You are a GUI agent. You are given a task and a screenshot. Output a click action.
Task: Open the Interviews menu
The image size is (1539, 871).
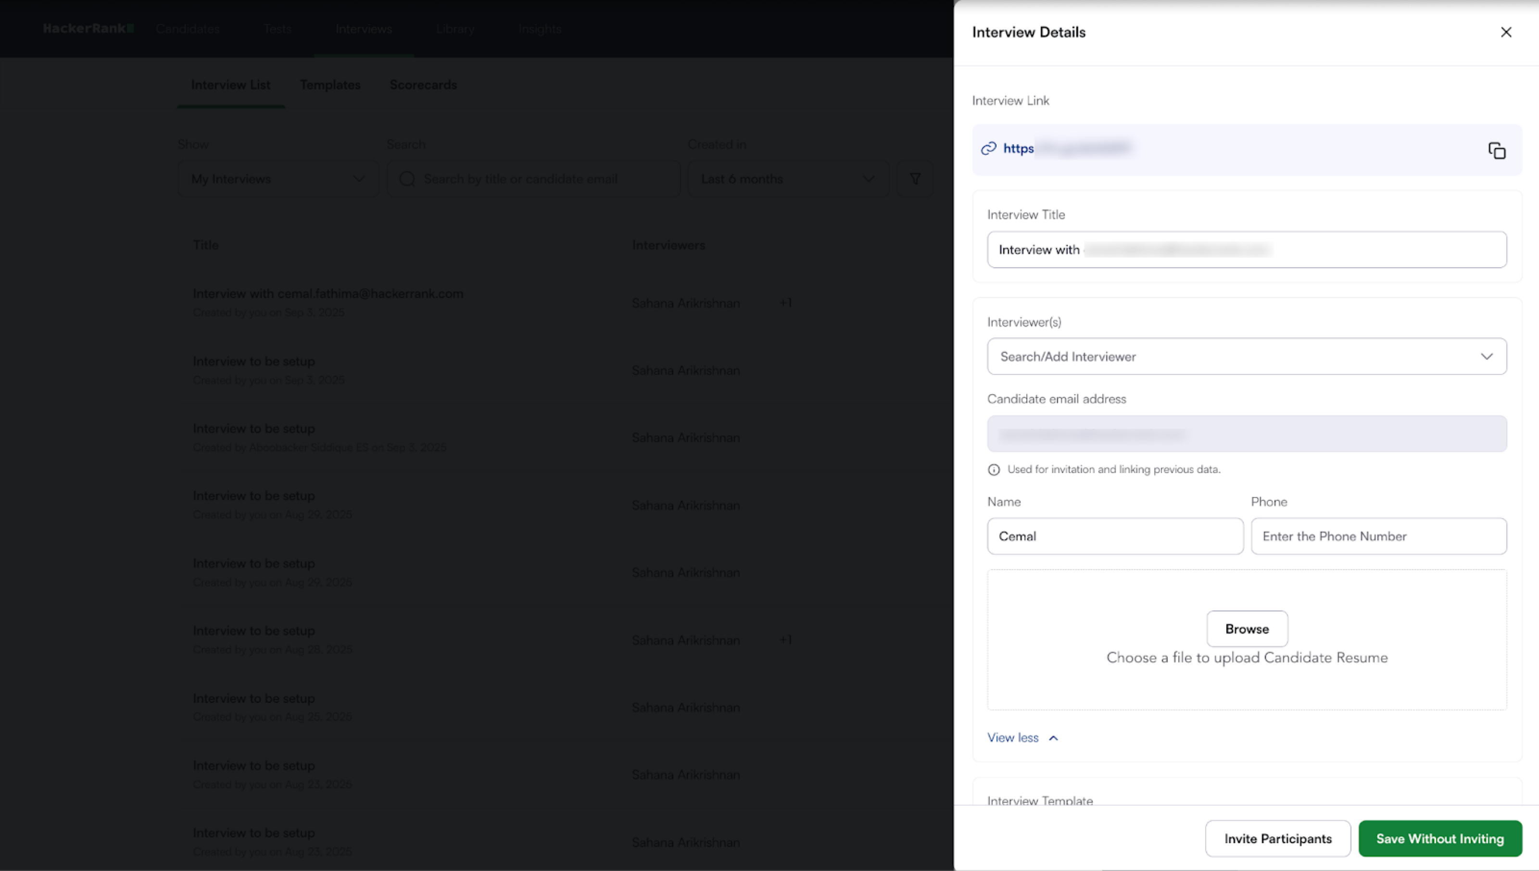coord(364,29)
